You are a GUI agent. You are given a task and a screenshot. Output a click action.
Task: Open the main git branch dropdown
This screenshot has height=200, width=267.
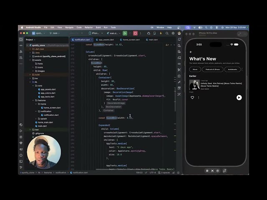(x=55, y=33)
